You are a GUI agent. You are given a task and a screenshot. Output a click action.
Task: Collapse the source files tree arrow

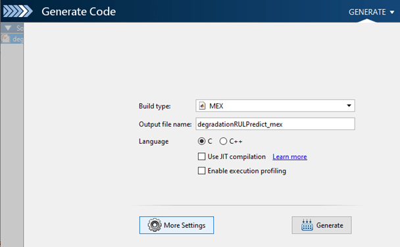point(8,28)
